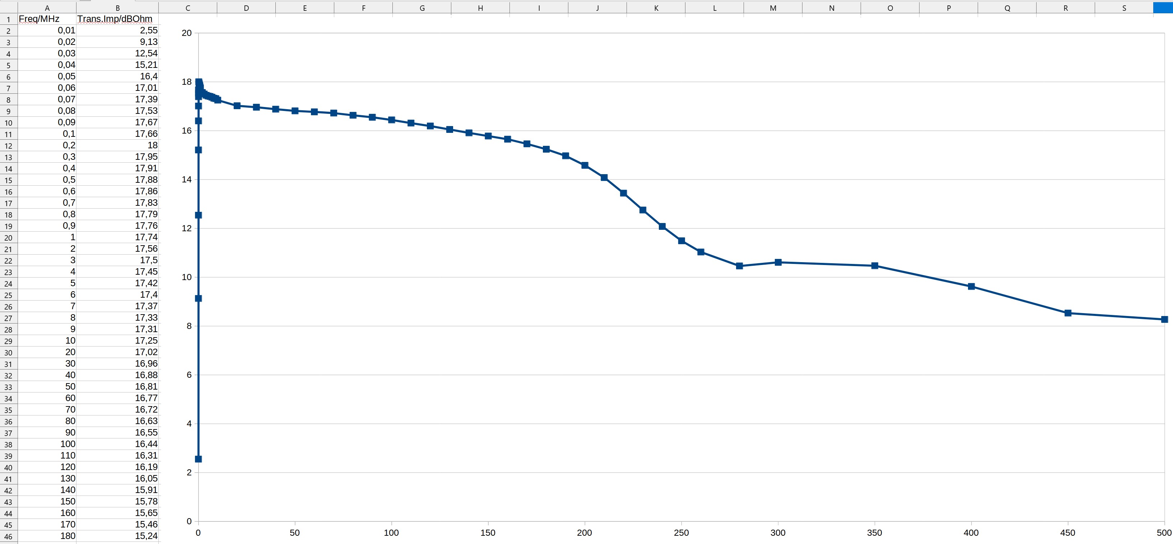Select column B header
This screenshot has height=544, width=1173.
[x=117, y=8]
